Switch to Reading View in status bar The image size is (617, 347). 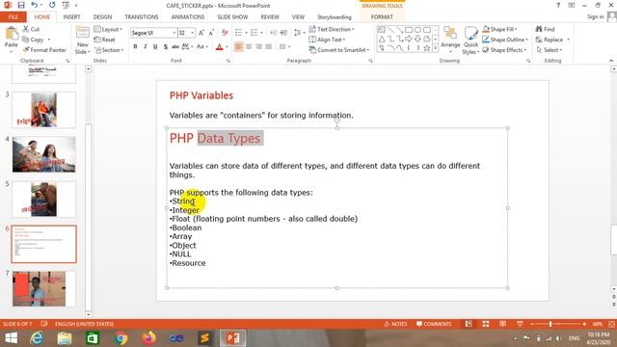[502, 324]
